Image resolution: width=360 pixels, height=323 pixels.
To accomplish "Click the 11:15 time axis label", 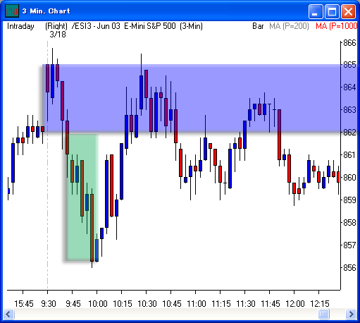I will (221, 304).
